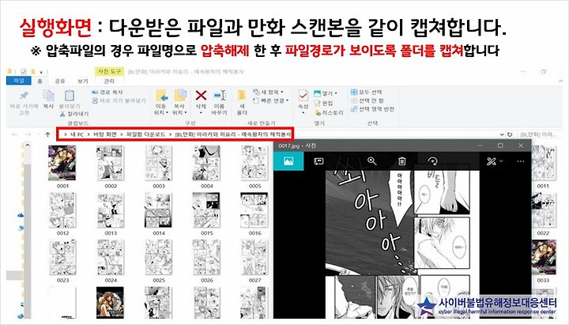
Task: Click 내 PC in the address breadcrumb
Action: click(77, 134)
